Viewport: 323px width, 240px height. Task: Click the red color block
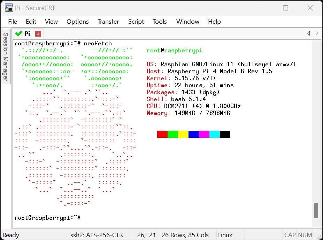pyautogui.click(x=162, y=134)
